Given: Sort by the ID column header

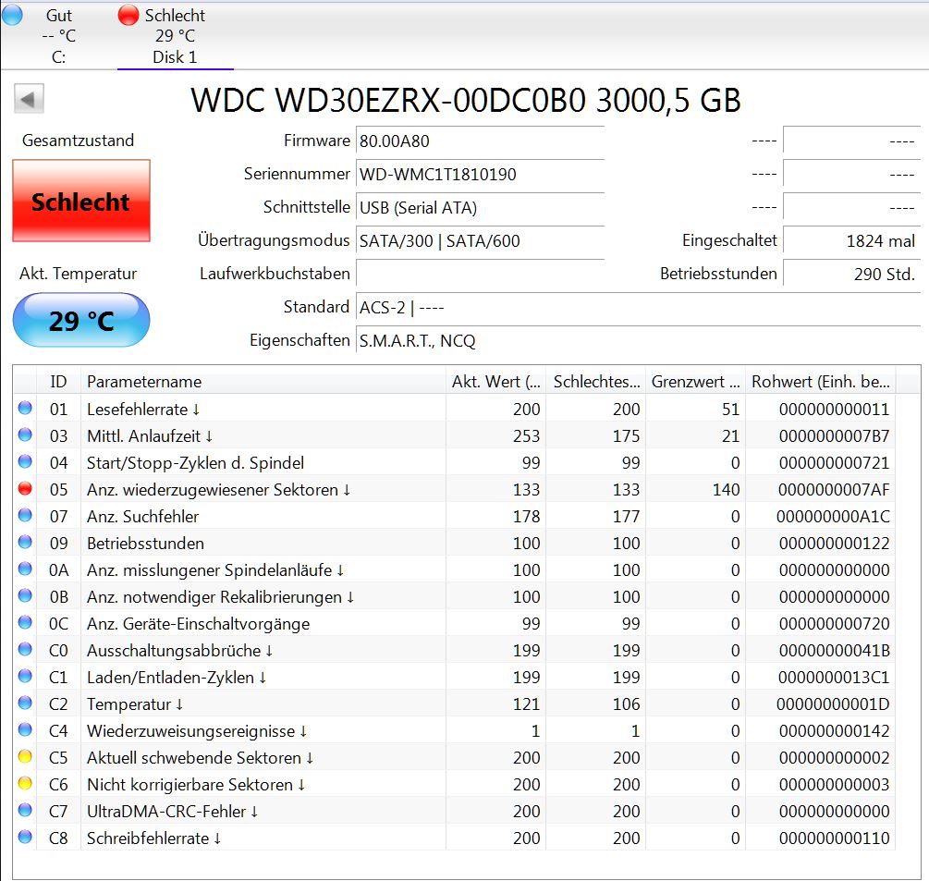Looking at the screenshot, I should pos(58,381).
